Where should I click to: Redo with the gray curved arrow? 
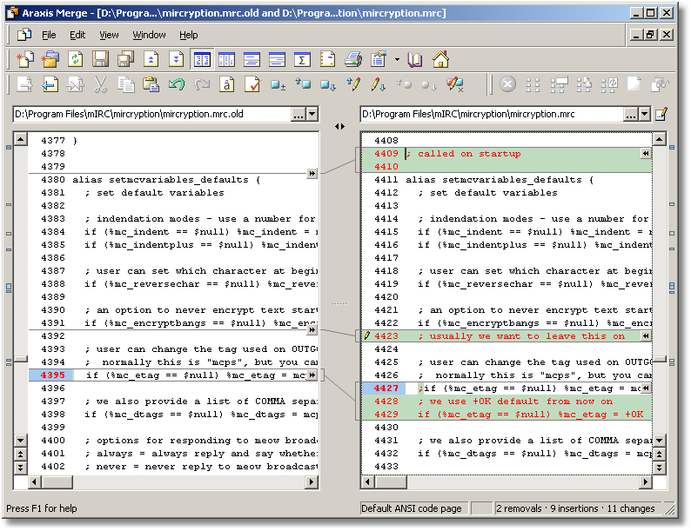[202, 84]
